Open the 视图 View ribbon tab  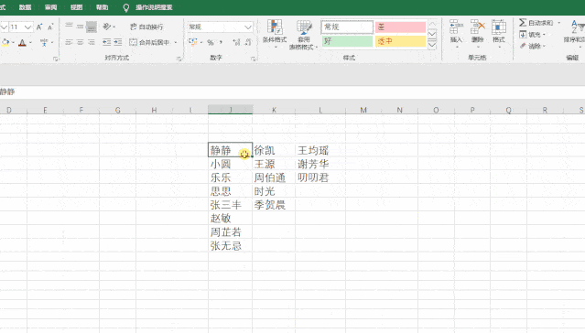coord(77,7)
